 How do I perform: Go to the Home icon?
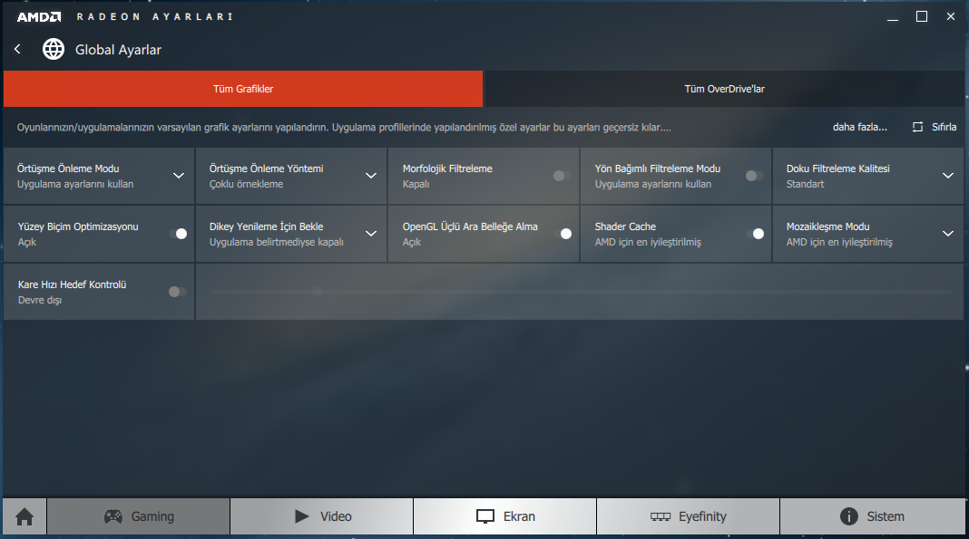24,516
